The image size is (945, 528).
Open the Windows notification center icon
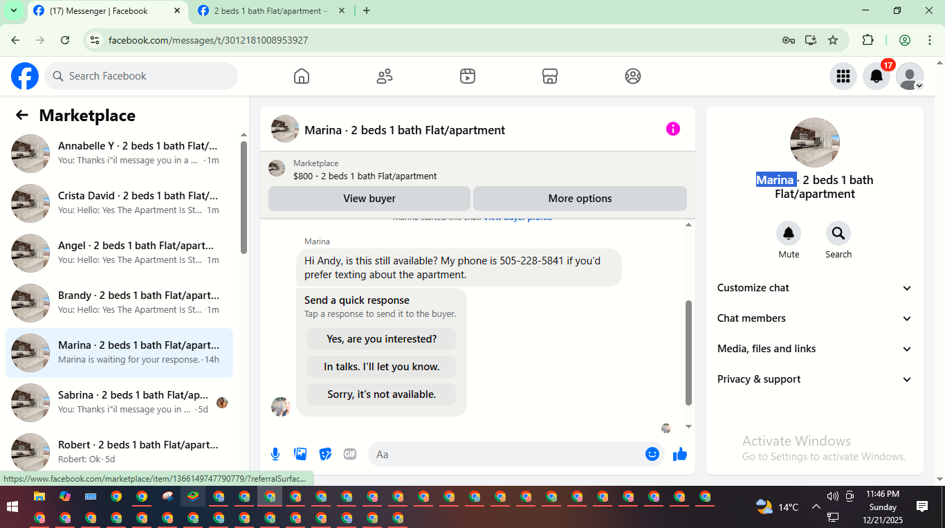(921, 507)
